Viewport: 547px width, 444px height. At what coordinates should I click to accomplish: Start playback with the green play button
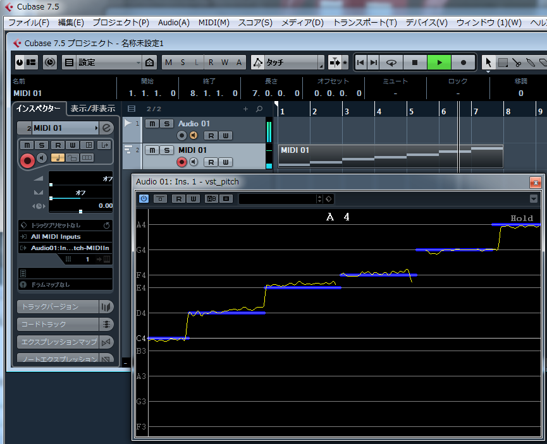click(x=439, y=63)
